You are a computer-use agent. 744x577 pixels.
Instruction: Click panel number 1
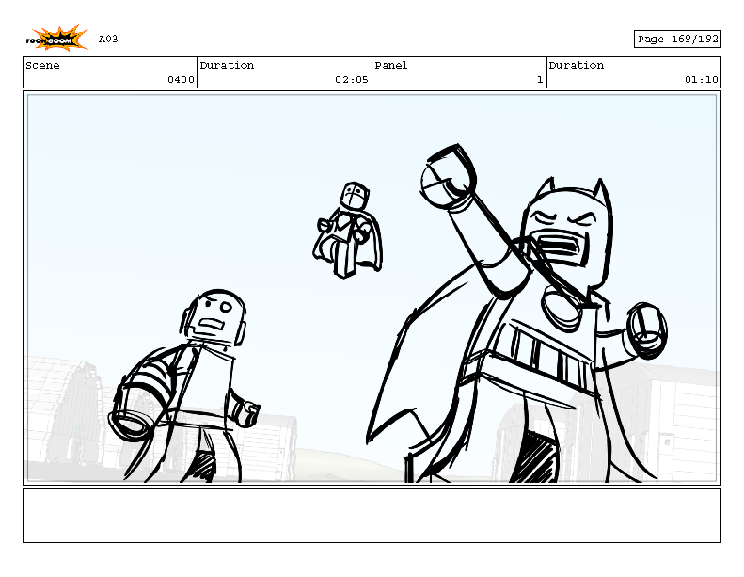(x=540, y=80)
